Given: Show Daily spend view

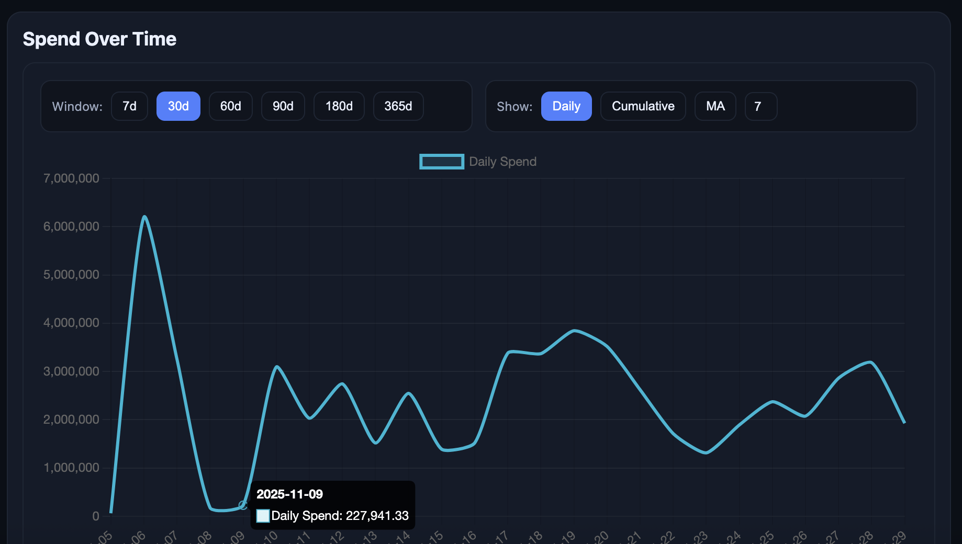Looking at the screenshot, I should tap(566, 106).
